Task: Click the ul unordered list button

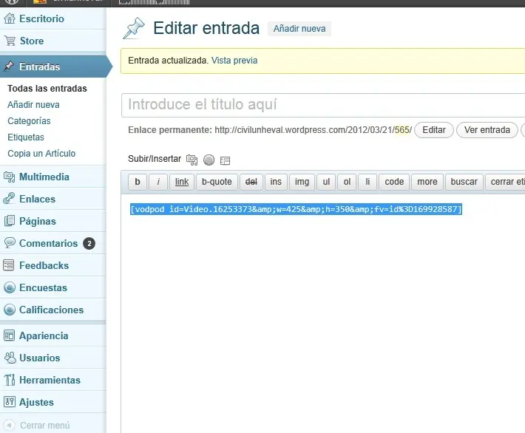Action: click(x=326, y=182)
